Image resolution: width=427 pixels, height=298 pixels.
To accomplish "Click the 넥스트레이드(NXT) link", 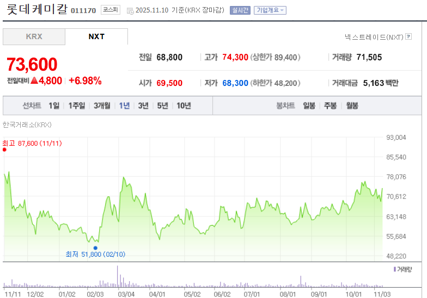I will coord(374,37).
